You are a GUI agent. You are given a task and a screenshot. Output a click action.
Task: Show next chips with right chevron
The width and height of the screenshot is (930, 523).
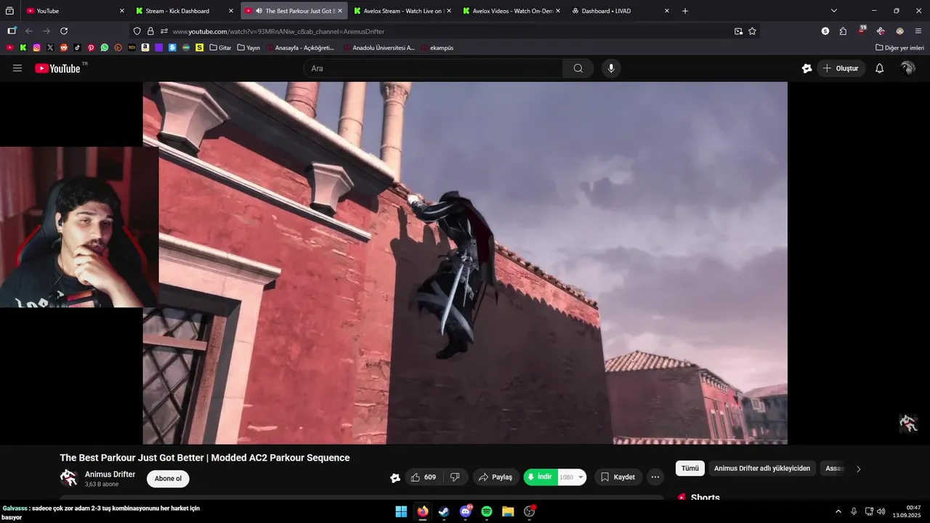tap(858, 469)
